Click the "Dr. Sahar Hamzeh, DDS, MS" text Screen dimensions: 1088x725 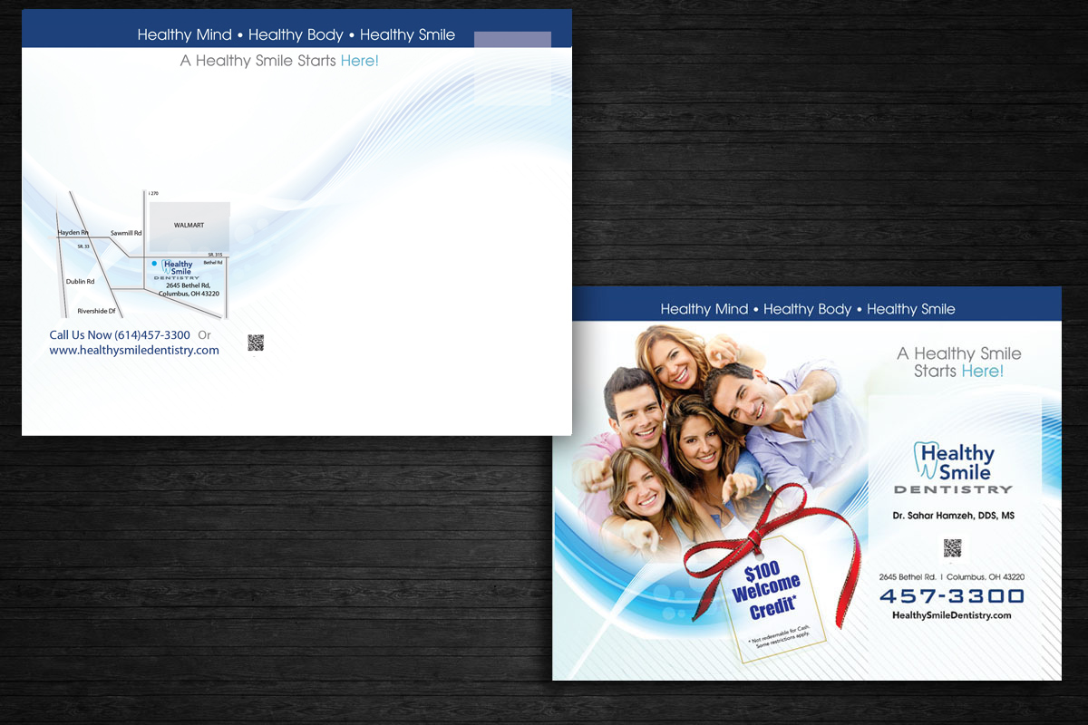coord(953,516)
